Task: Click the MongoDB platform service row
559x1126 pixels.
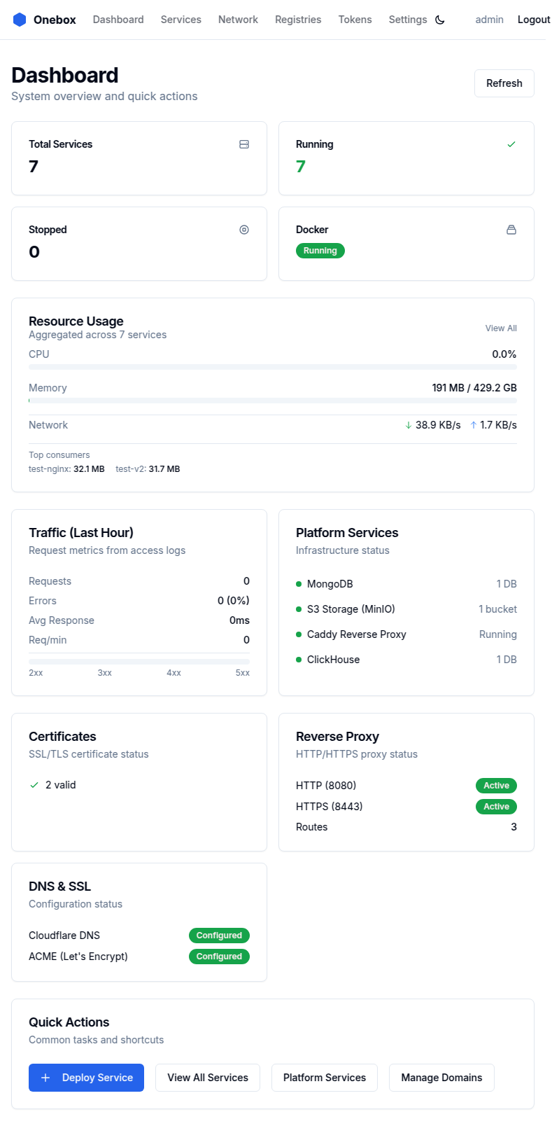Action: [x=406, y=584]
